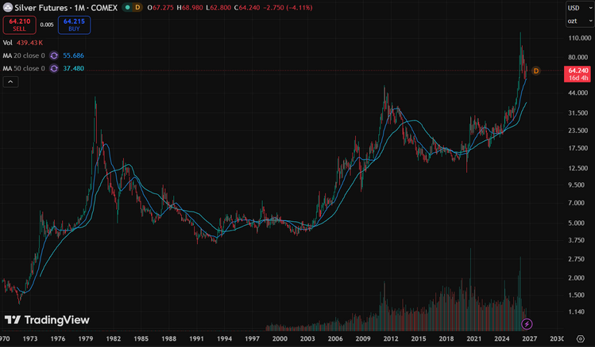Open the USD currency dropdown
Image resolution: width=595 pixels, height=347 pixels.
tap(580, 8)
